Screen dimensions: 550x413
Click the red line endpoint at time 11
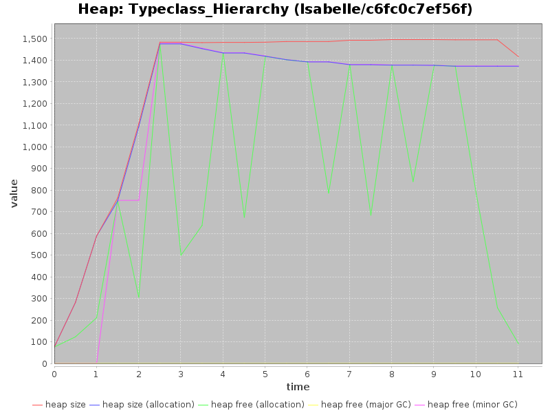pos(518,57)
